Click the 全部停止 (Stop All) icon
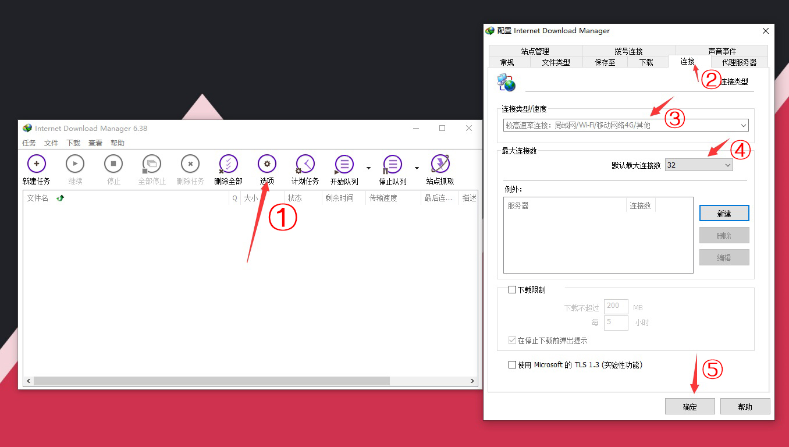 click(x=151, y=164)
